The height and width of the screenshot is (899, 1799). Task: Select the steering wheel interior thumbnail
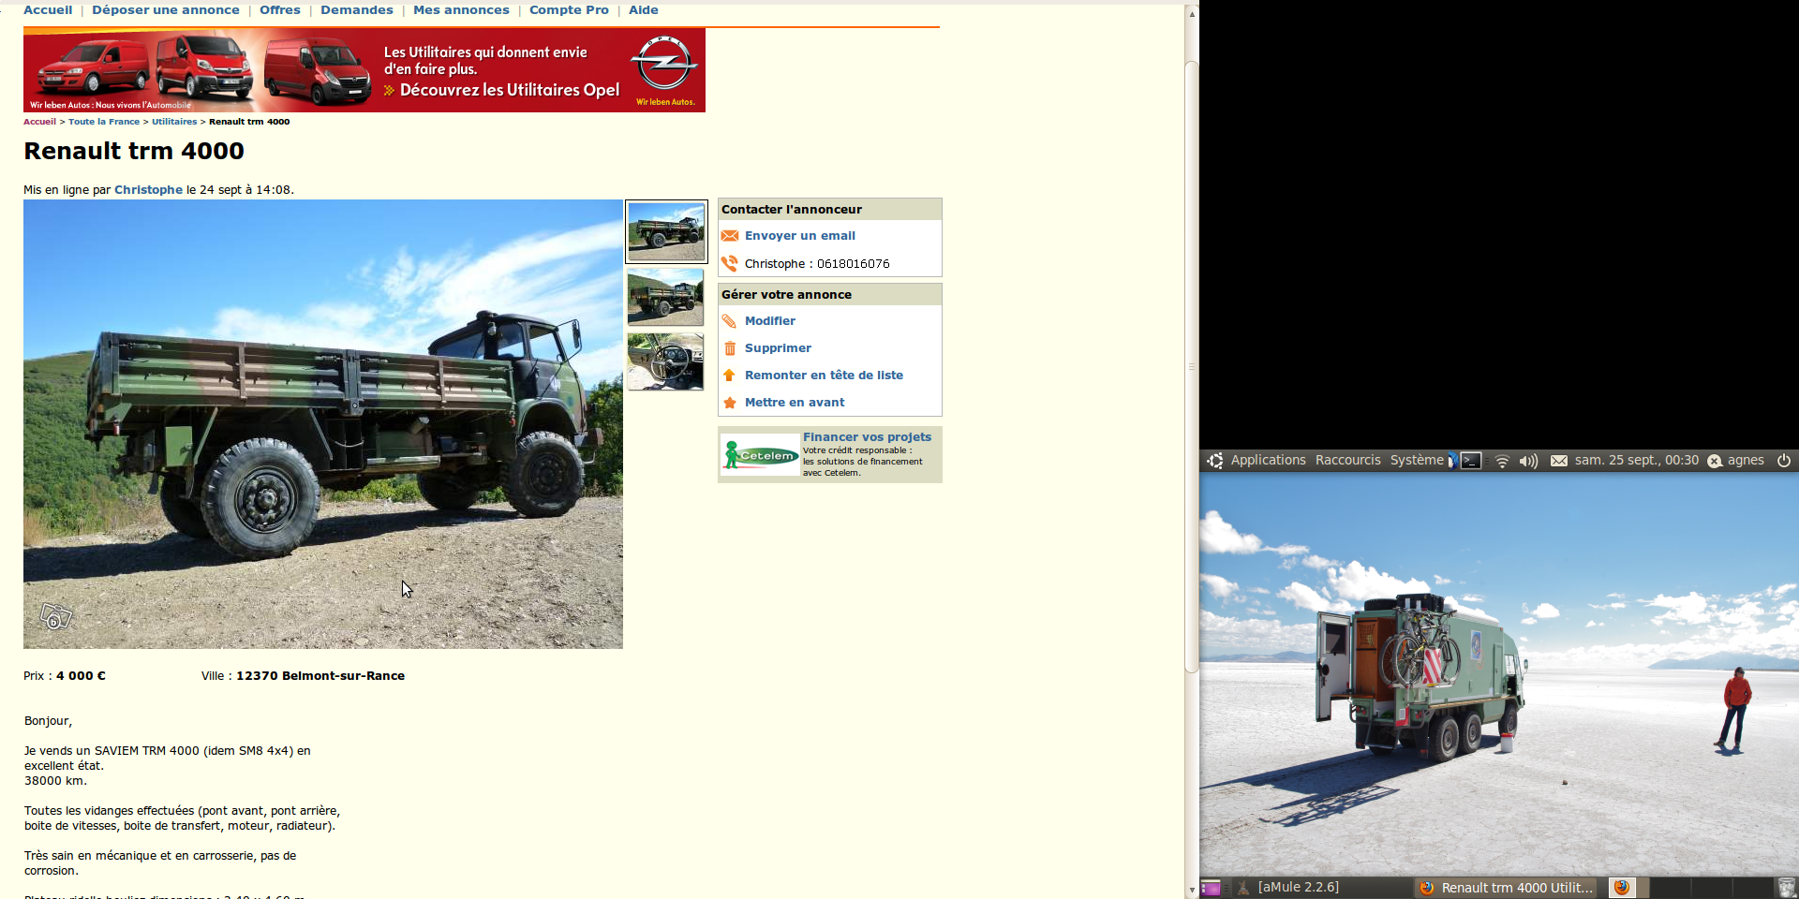click(665, 361)
